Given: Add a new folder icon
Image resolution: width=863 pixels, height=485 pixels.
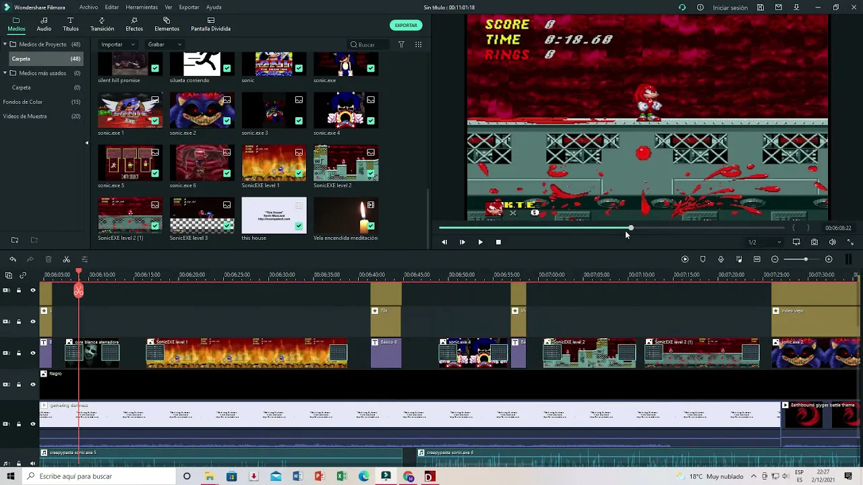Looking at the screenshot, I should pyautogui.click(x=15, y=240).
